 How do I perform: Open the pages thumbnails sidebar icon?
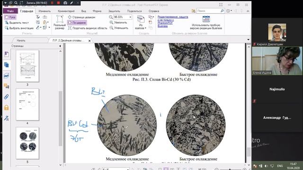(6, 65)
